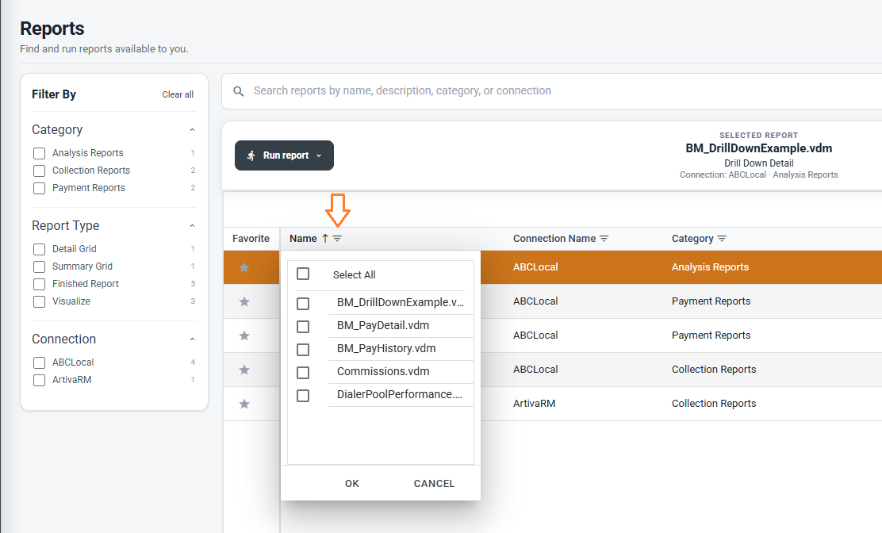Check the Visualize report type filter
The height and width of the screenshot is (533, 882).
coord(39,301)
